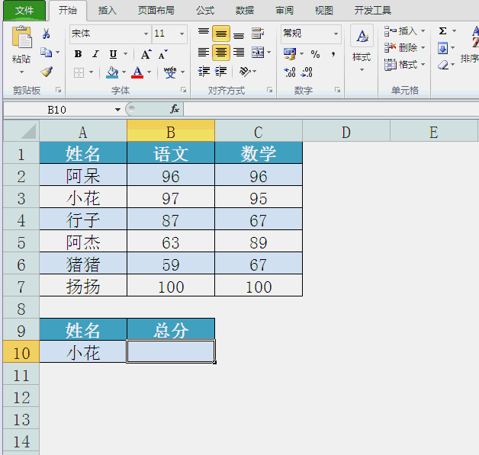Click the Copy icon

coord(46,52)
